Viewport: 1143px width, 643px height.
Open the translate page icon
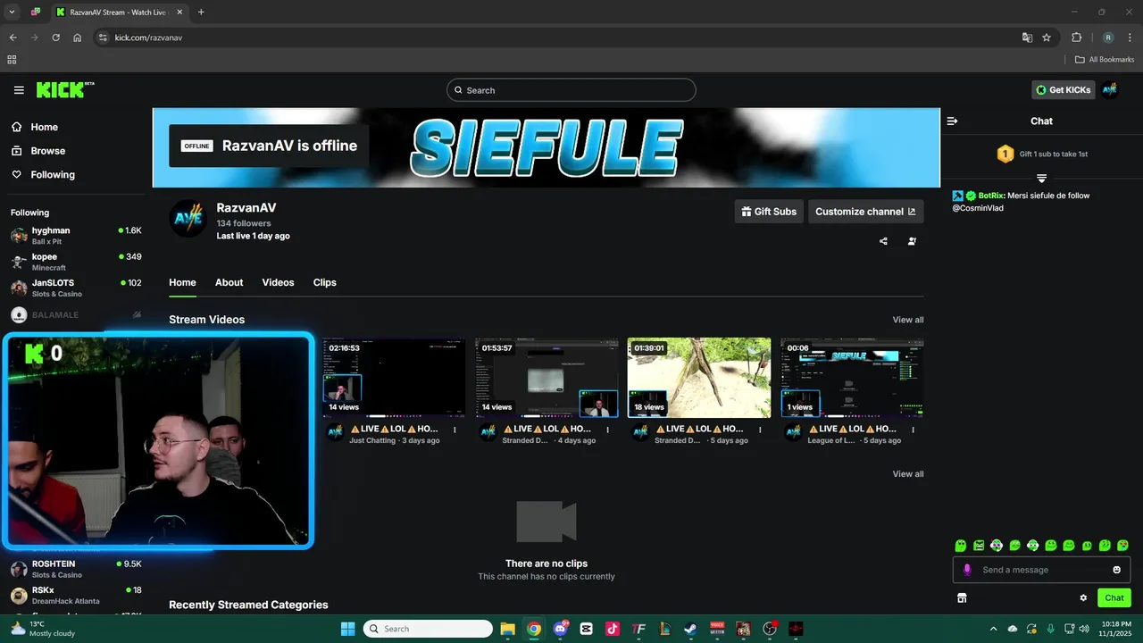click(1027, 38)
